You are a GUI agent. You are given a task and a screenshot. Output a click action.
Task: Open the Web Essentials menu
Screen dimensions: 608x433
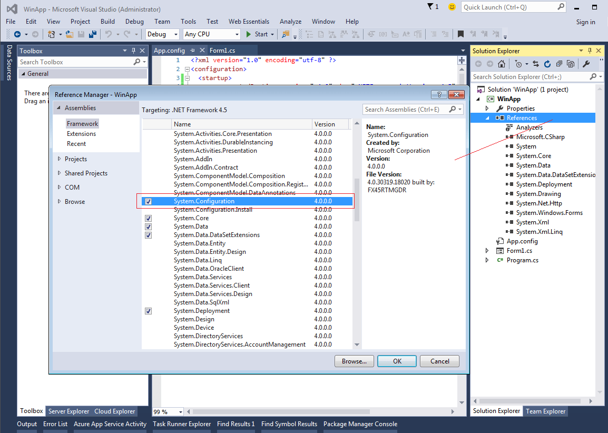[x=249, y=22]
